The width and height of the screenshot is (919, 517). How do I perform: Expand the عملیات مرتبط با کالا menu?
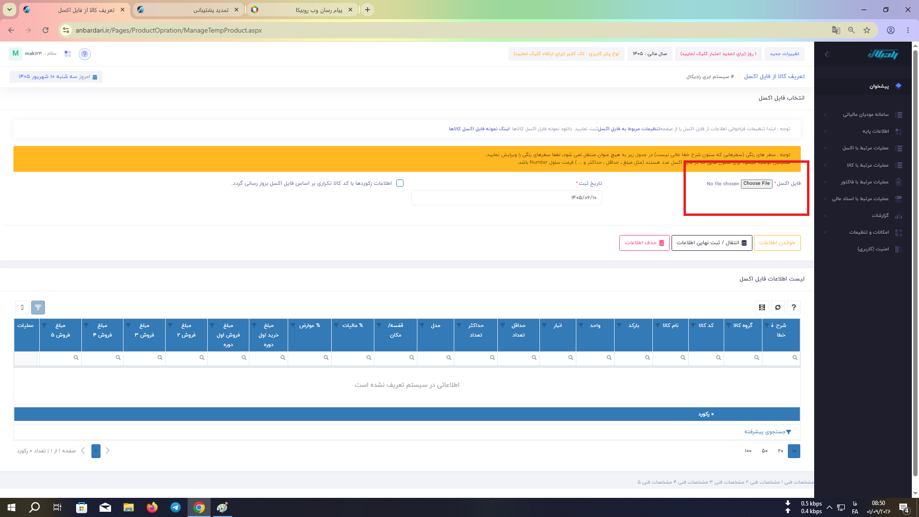click(864, 165)
